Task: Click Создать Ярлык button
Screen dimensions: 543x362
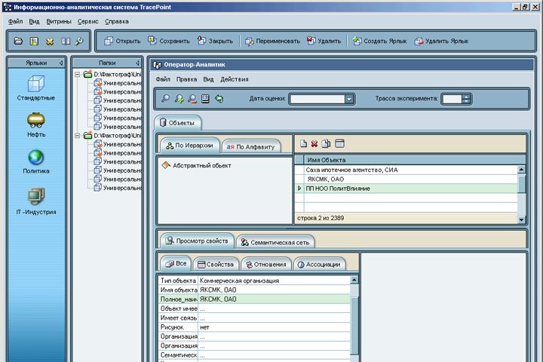Action: (x=379, y=41)
